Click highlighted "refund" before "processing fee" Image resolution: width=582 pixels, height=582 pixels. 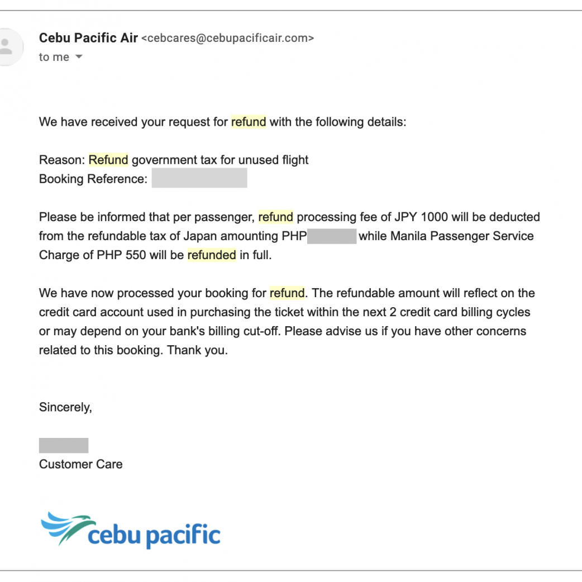[275, 217]
